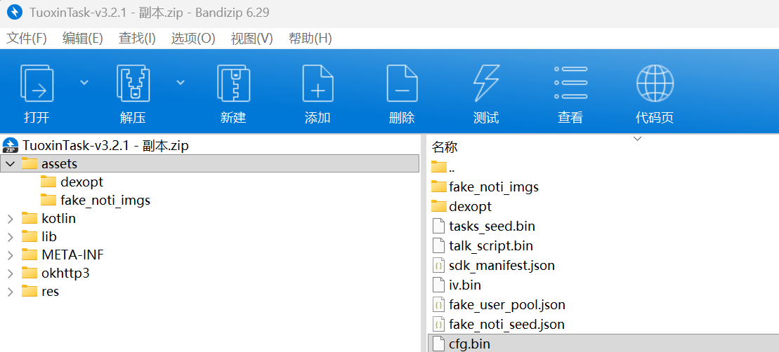Click the View (查看) list icon
The width and height of the screenshot is (779, 352).
570,83
